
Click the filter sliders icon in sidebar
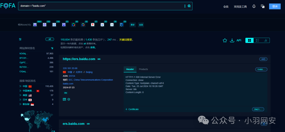pos(20,39)
